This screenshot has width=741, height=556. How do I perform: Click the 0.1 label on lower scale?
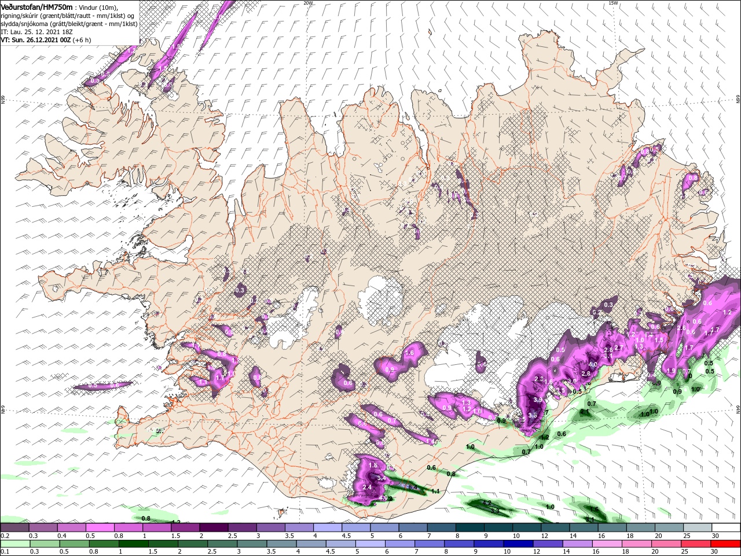tap(5, 551)
